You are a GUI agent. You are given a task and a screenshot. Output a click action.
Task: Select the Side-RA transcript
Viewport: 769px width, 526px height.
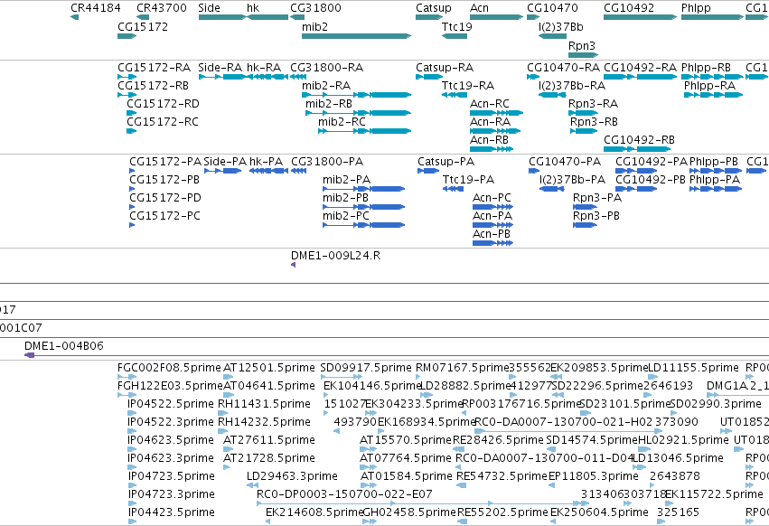tap(222, 77)
